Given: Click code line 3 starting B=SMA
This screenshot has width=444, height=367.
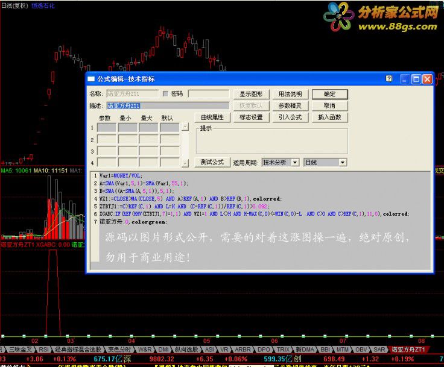Looking at the screenshot, I should coord(136,191).
